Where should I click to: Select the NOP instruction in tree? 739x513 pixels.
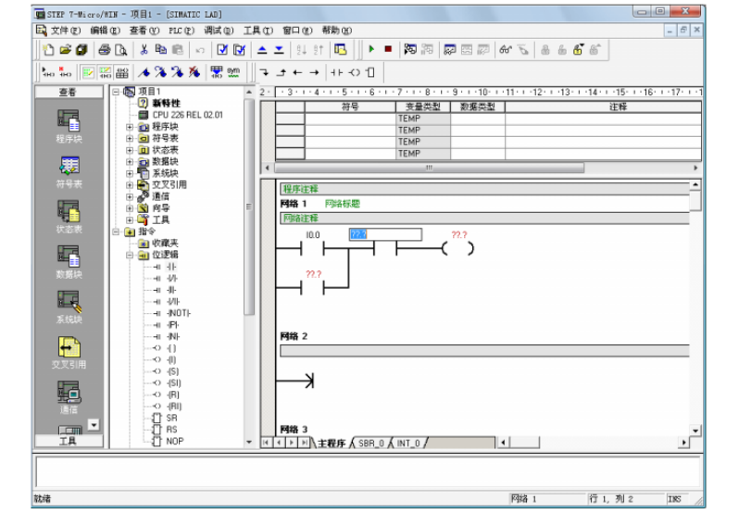click(x=174, y=442)
